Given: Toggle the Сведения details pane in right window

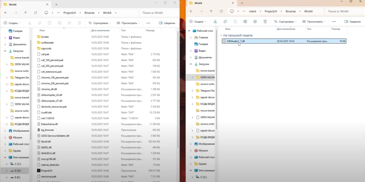Looking at the screenshot, I should click(353, 22).
